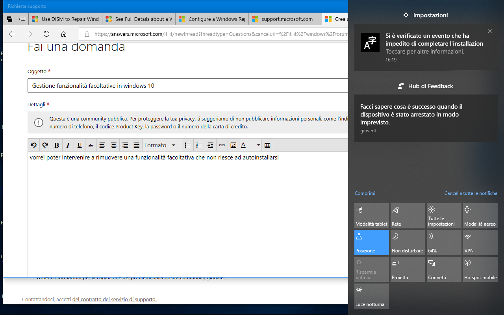Switch to Configure a Windows Rep tab
The height and width of the screenshot is (315, 504).
(x=212, y=19)
